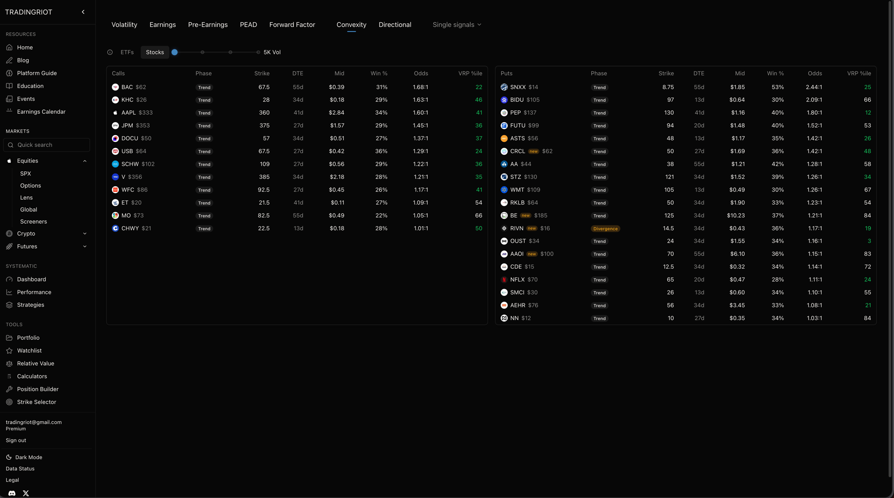Click the info icon beside ETFs
The height and width of the screenshot is (498, 894).
(110, 52)
